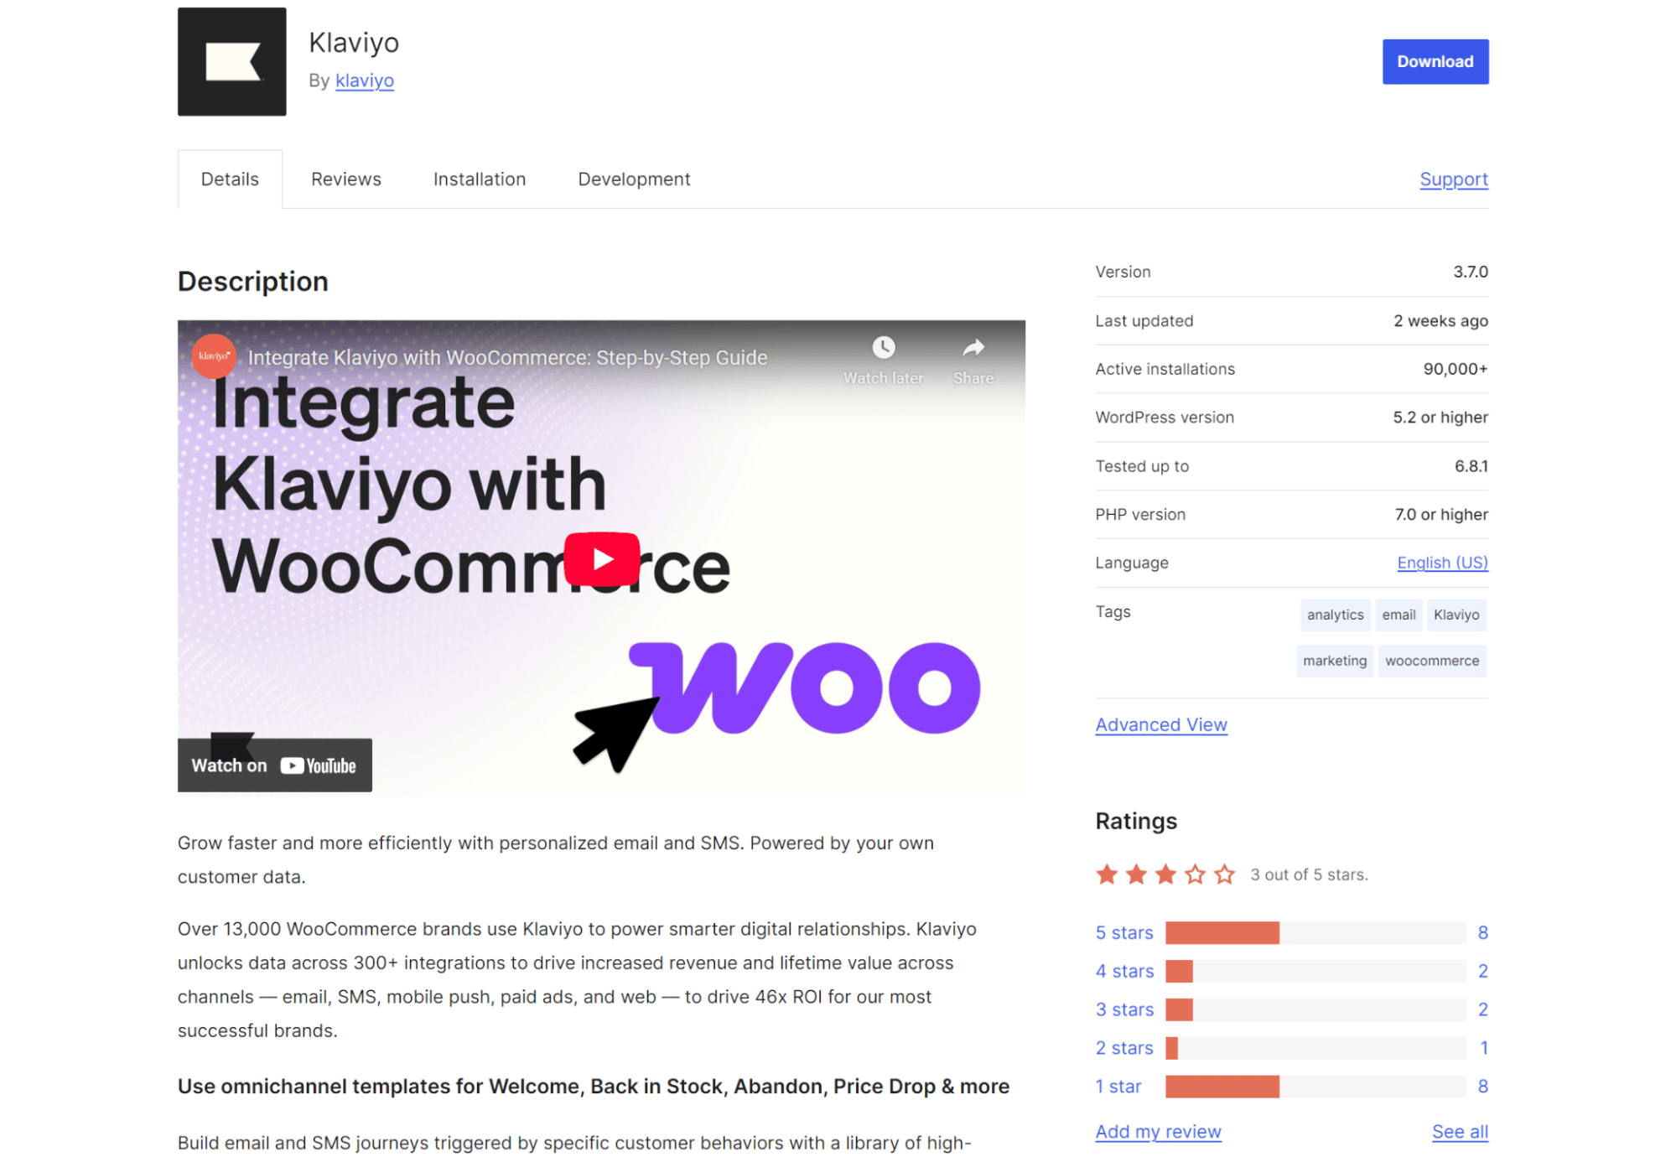This screenshot has width=1676, height=1157.
Task: Click Add my review link
Action: tap(1158, 1132)
